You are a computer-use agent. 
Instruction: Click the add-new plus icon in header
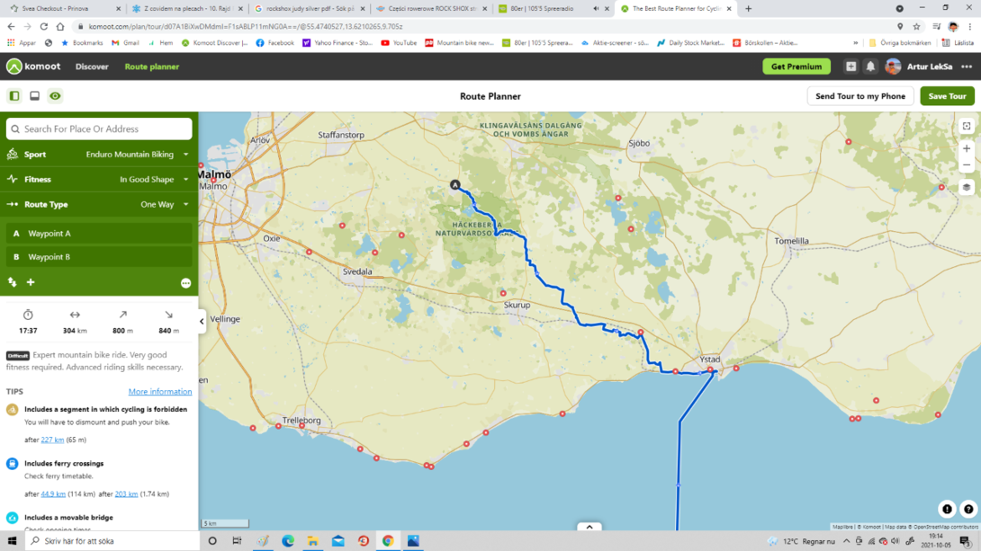850,67
